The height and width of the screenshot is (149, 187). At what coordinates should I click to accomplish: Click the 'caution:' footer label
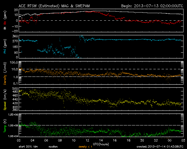pyautogui.click(x=53, y=147)
